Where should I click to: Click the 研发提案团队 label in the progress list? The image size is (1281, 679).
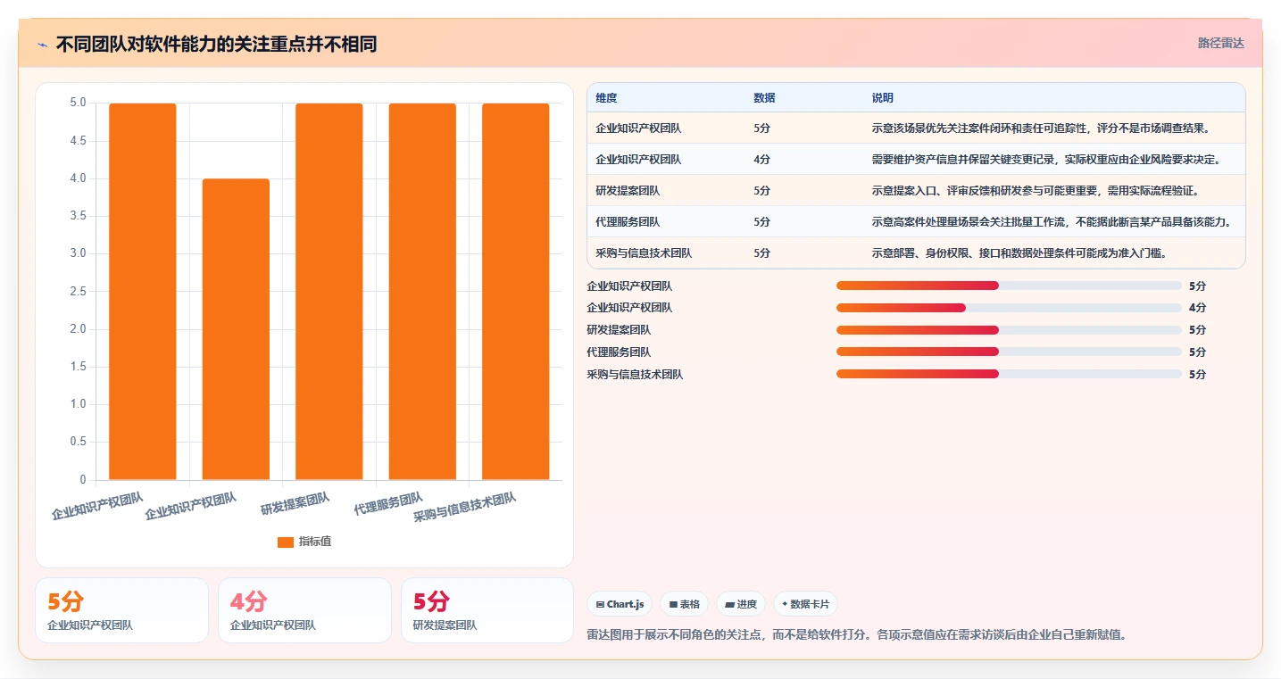click(x=619, y=330)
